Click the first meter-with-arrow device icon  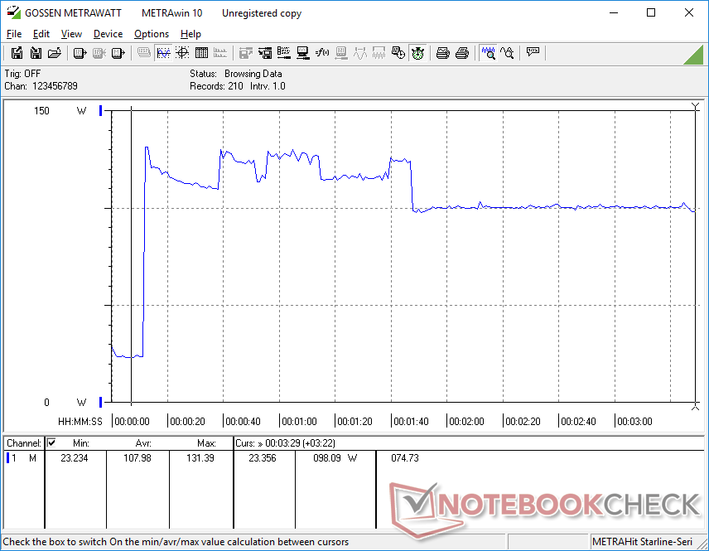coord(80,53)
